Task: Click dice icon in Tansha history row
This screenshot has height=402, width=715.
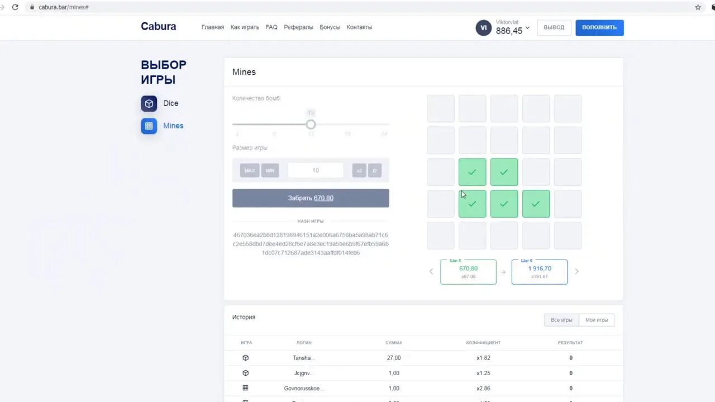Action: 245,358
